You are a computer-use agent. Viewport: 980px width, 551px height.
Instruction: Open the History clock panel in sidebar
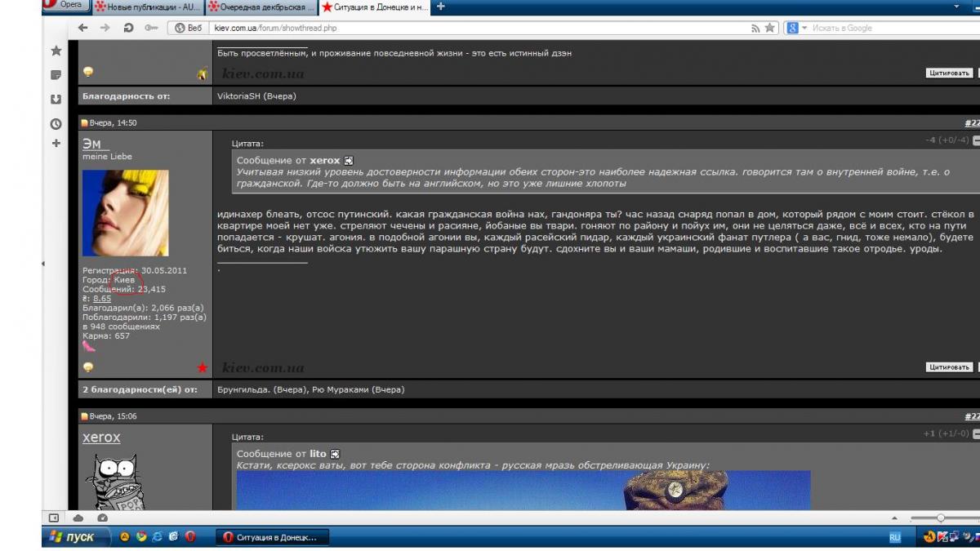coord(56,124)
